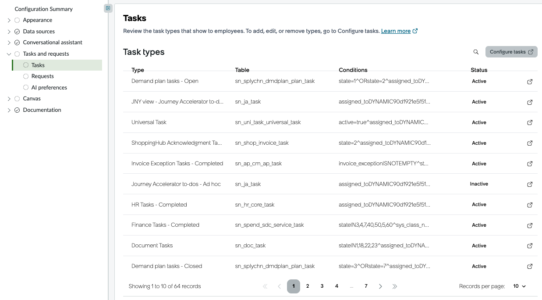The image size is (542, 300).
Task: Open Configuration Summary
Action: point(44,9)
